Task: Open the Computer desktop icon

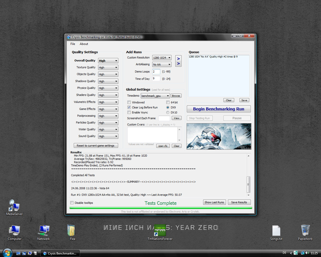Action: 14,231
